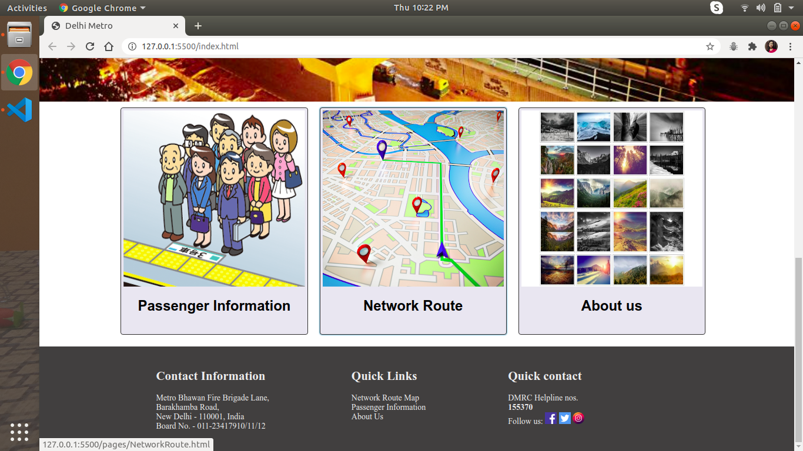Open the Facebook icon in the footer
803x451 pixels.
[551, 418]
